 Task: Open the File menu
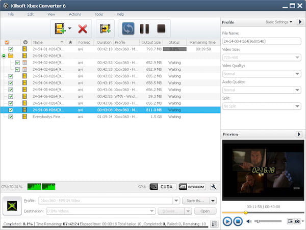click(11, 14)
